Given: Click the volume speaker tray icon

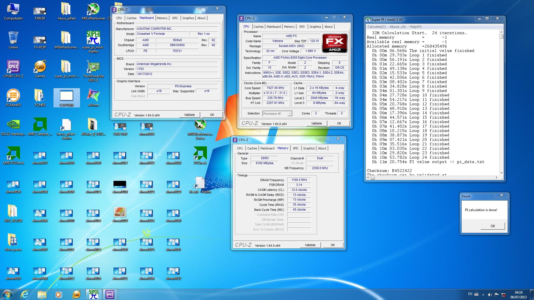Looking at the screenshot, I should coord(490,294).
